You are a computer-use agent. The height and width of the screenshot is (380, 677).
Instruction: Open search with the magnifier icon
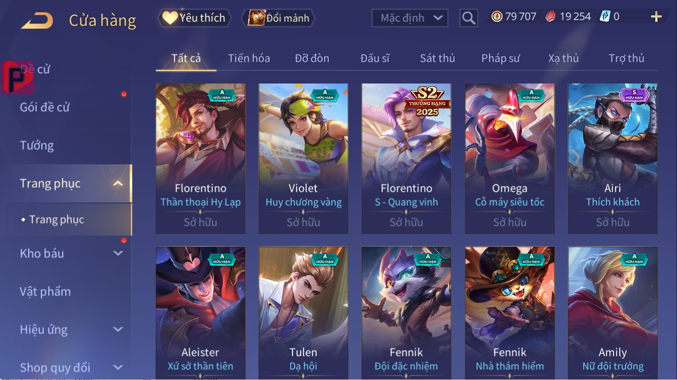click(x=468, y=18)
